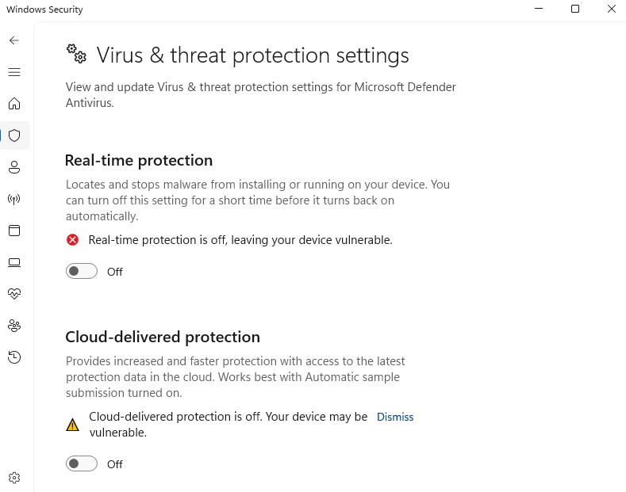Open the Home page in sidebar
The image size is (626, 492).
(14, 104)
